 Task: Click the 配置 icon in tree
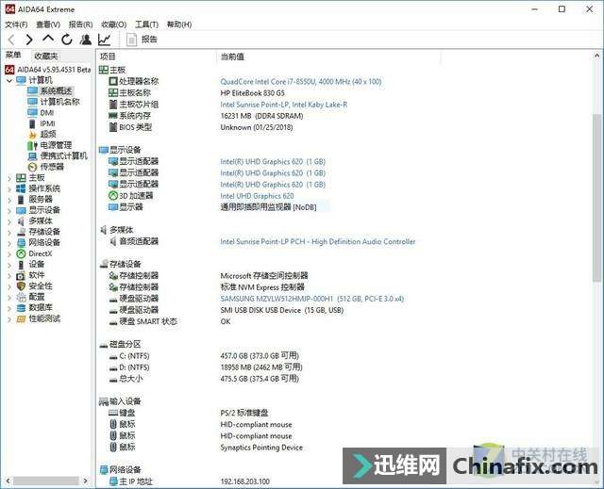21,297
